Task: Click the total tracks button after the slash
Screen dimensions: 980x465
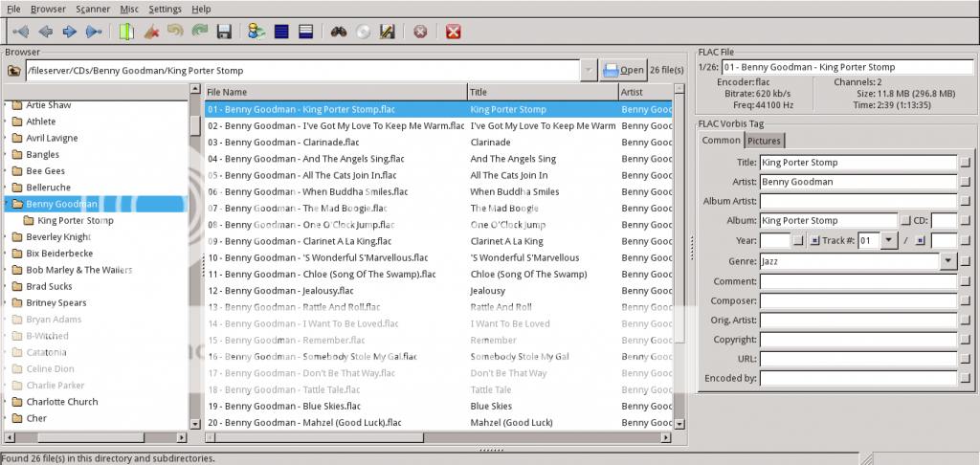Action: click(x=920, y=240)
